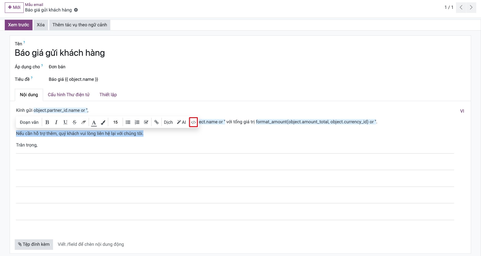Underline the selected text
Image resolution: width=481 pixels, height=256 pixels.
click(65, 122)
